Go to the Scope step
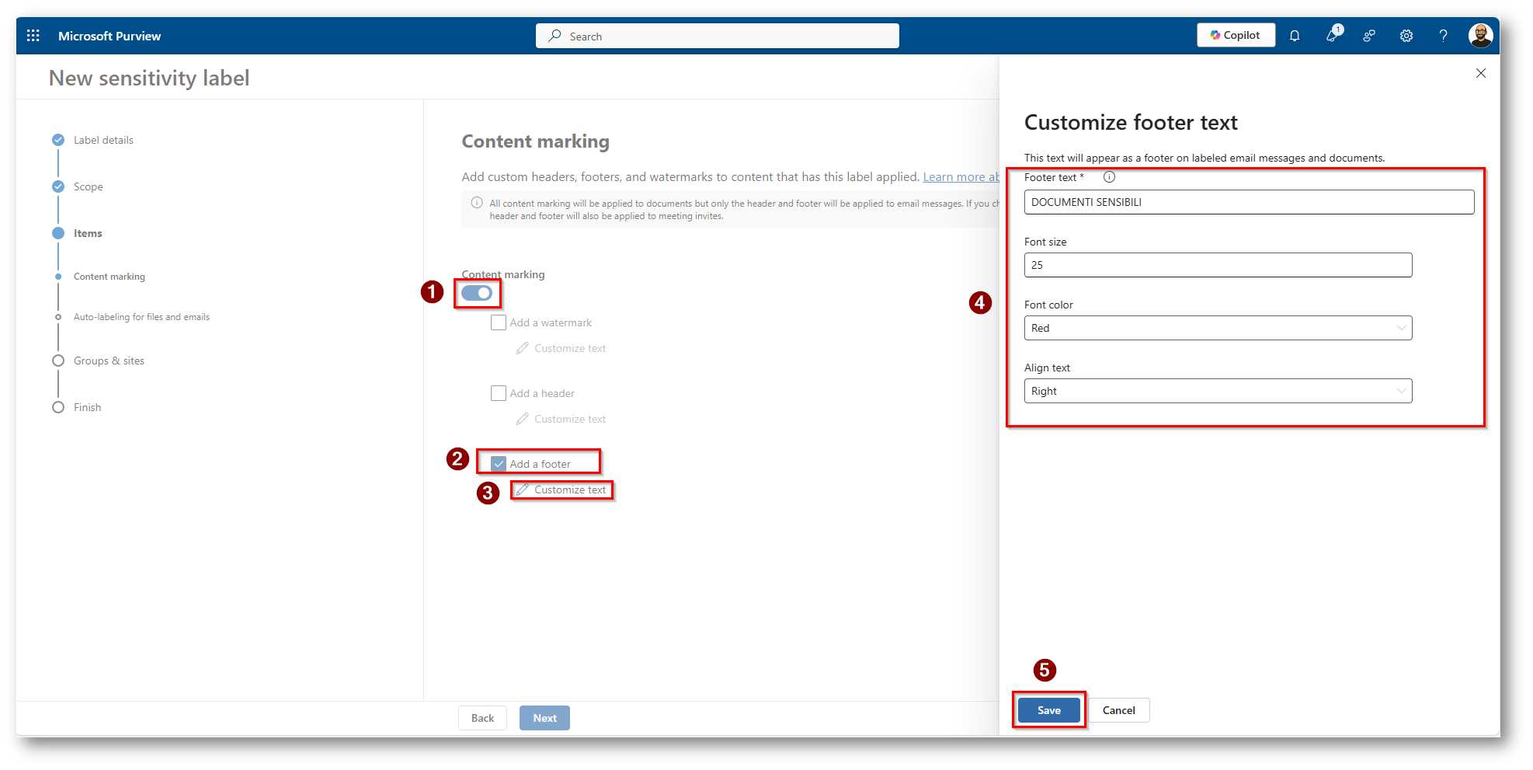The width and height of the screenshot is (1533, 770). coord(89,186)
